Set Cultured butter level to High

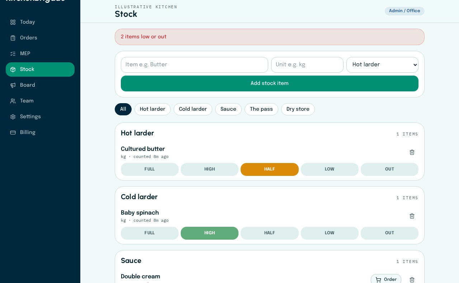point(209,169)
